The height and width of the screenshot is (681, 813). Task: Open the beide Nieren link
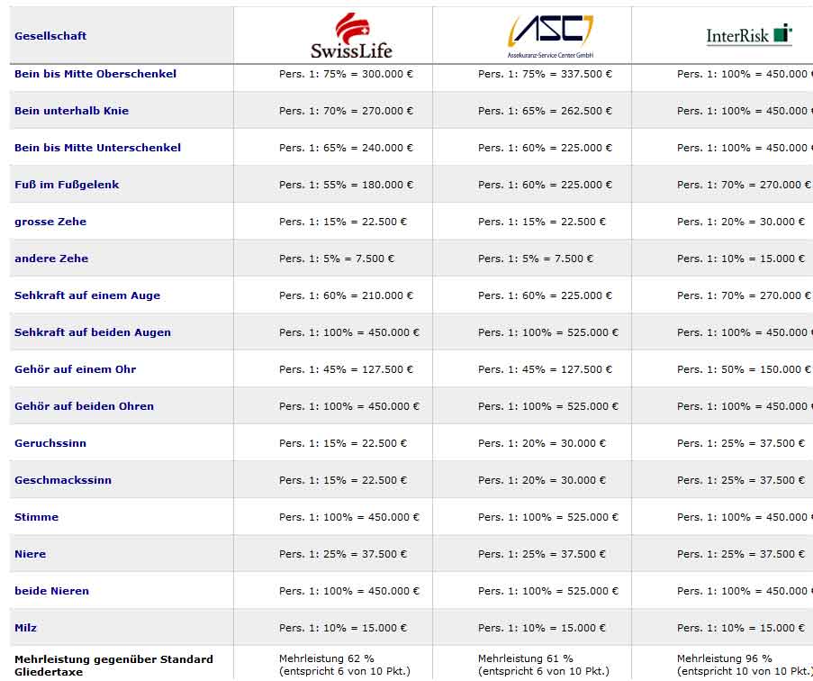(x=51, y=591)
